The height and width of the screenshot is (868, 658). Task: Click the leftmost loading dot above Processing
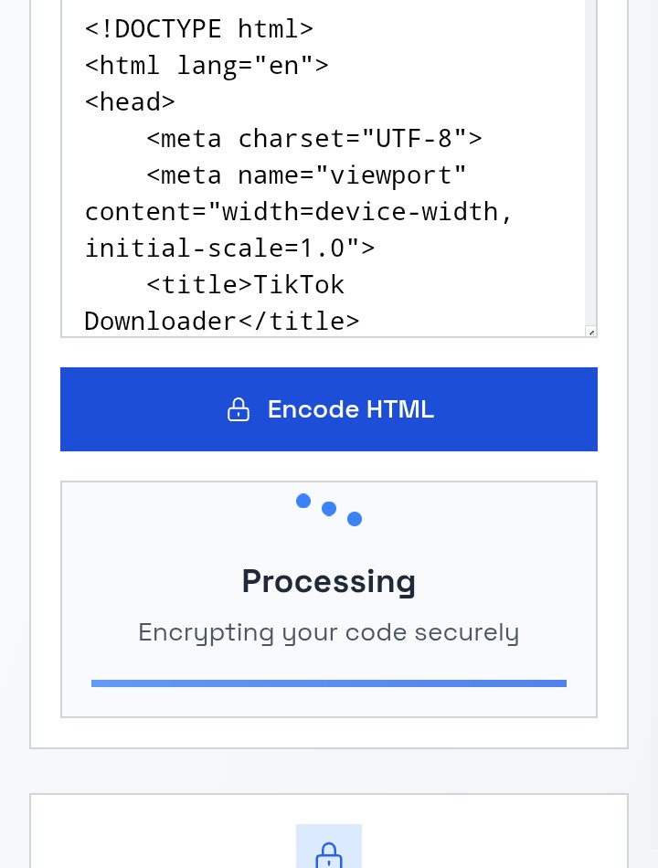pyautogui.click(x=303, y=501)
